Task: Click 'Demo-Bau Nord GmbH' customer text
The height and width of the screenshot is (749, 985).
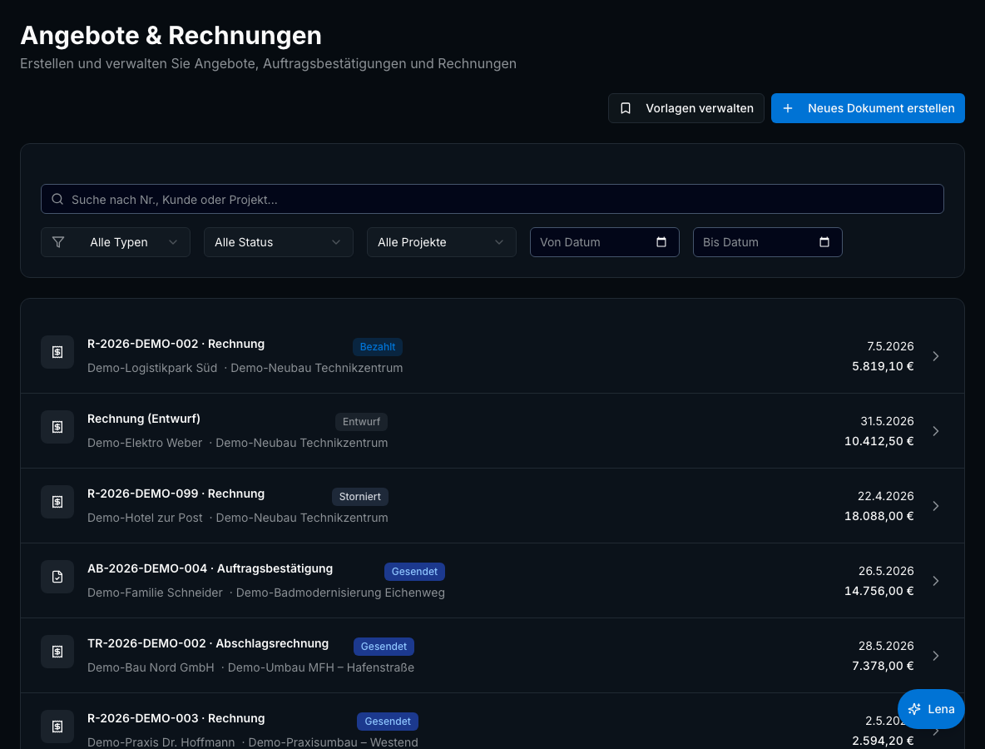Action: [x=151, y=667]
